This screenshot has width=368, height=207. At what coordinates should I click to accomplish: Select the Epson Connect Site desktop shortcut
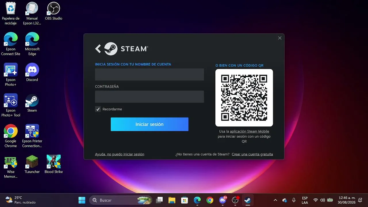pyautogui.click(x=11, y=44)
